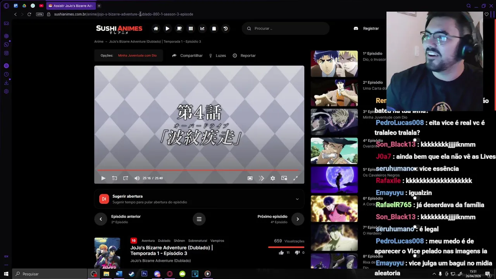Viewport: 496px width, 279px height.
Task: Open WhatsApp in Opera sidebar
Action: 6,45
